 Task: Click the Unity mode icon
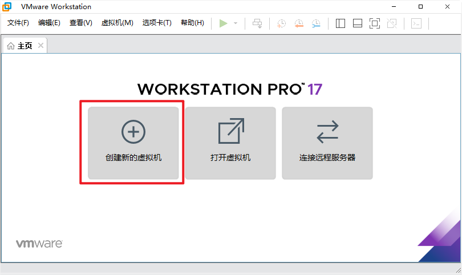coord(392,23)
